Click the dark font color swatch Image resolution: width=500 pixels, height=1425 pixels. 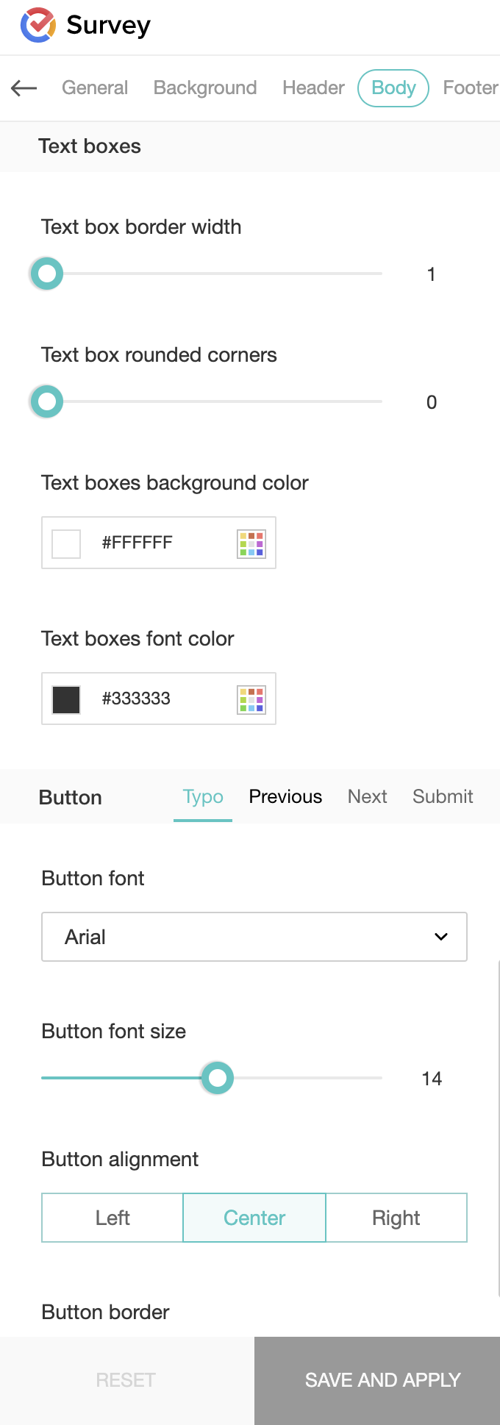[x=66, y=700]
